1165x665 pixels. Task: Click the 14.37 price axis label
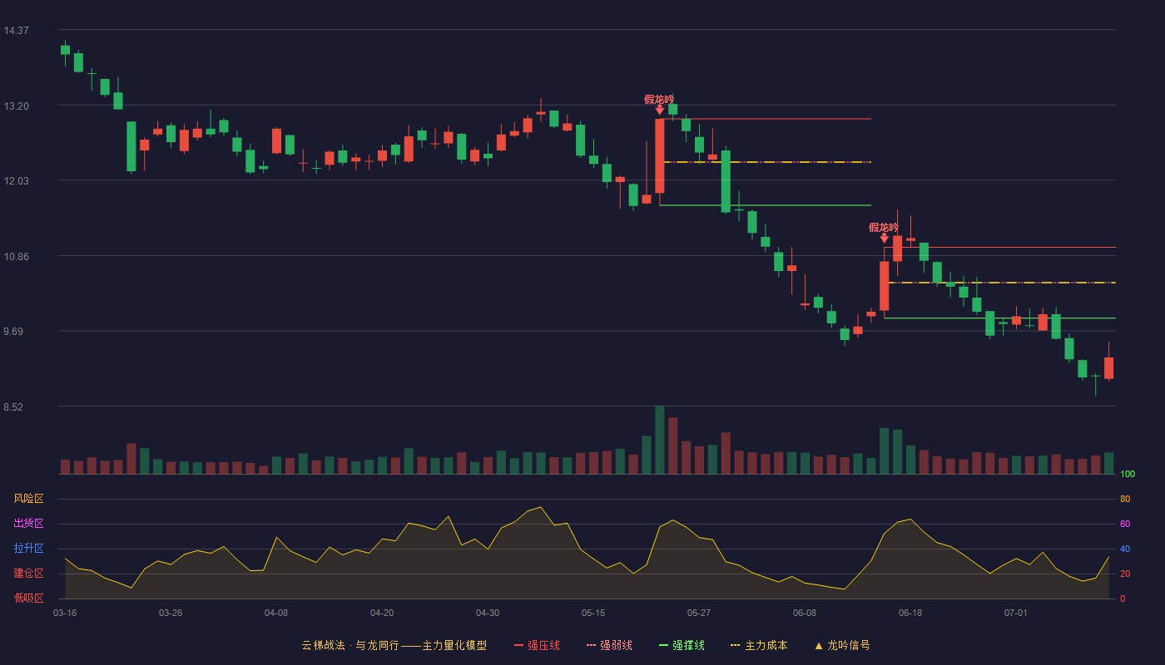click(x=16, y=31)
